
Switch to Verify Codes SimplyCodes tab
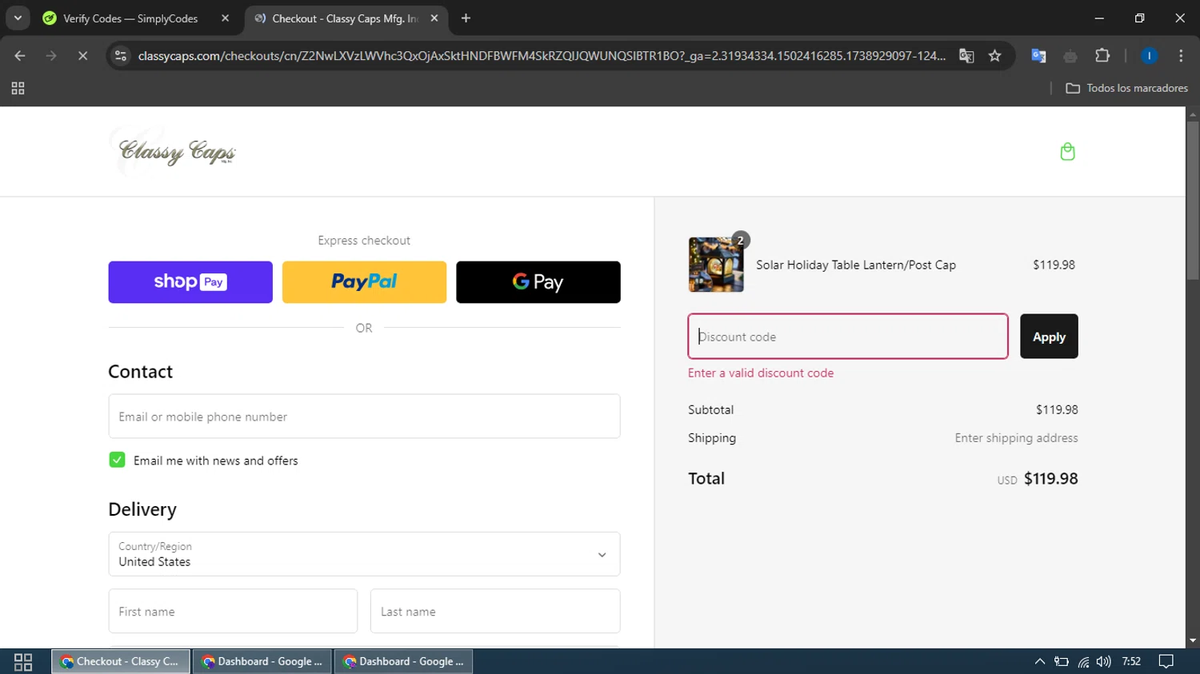tap(130, 18)
